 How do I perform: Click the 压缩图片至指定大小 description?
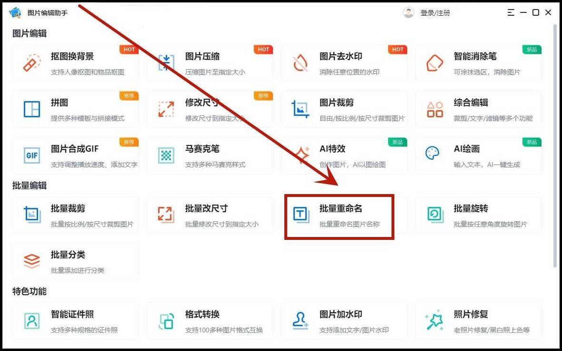[x=215, y=72]
